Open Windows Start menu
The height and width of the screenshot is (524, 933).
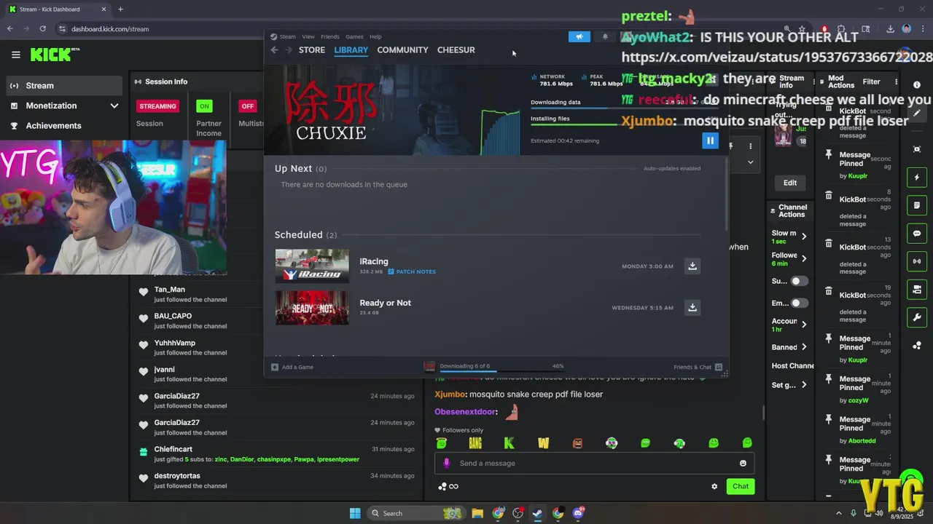coord(355,513)
